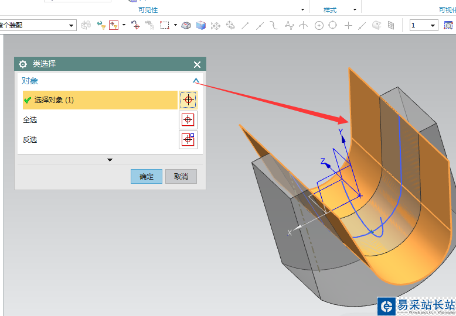This screenshot has width=456, height=316.
Task: Open the 样式 group label
Action: 331,10
